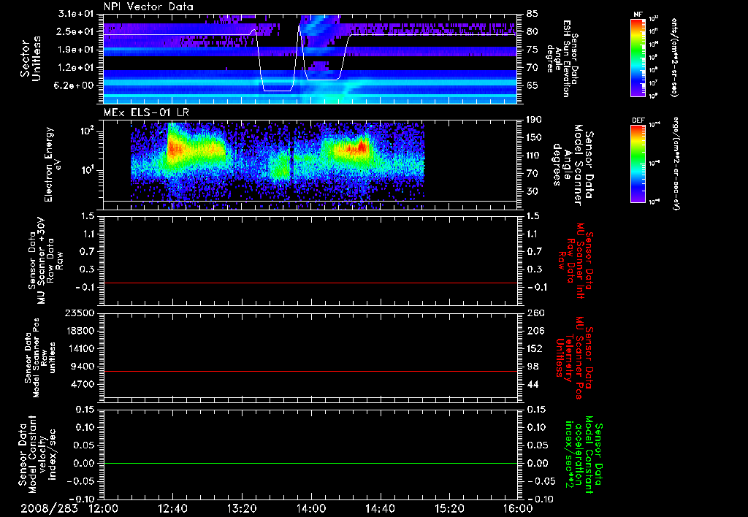This screenshot has width=748, height=517.
Task: Click the '85' sun elevation tick value
Action: [x=532, y=14]
